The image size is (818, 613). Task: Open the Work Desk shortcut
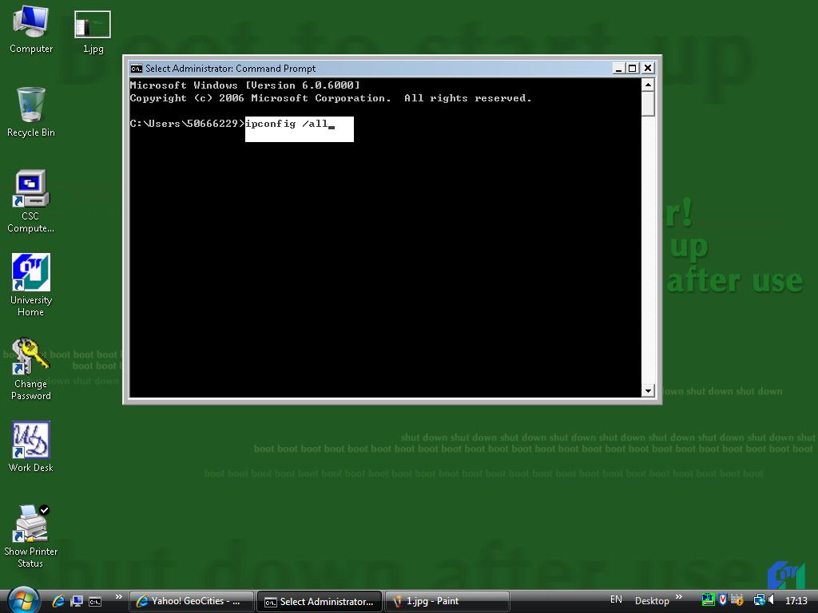[x=31, y=441]
